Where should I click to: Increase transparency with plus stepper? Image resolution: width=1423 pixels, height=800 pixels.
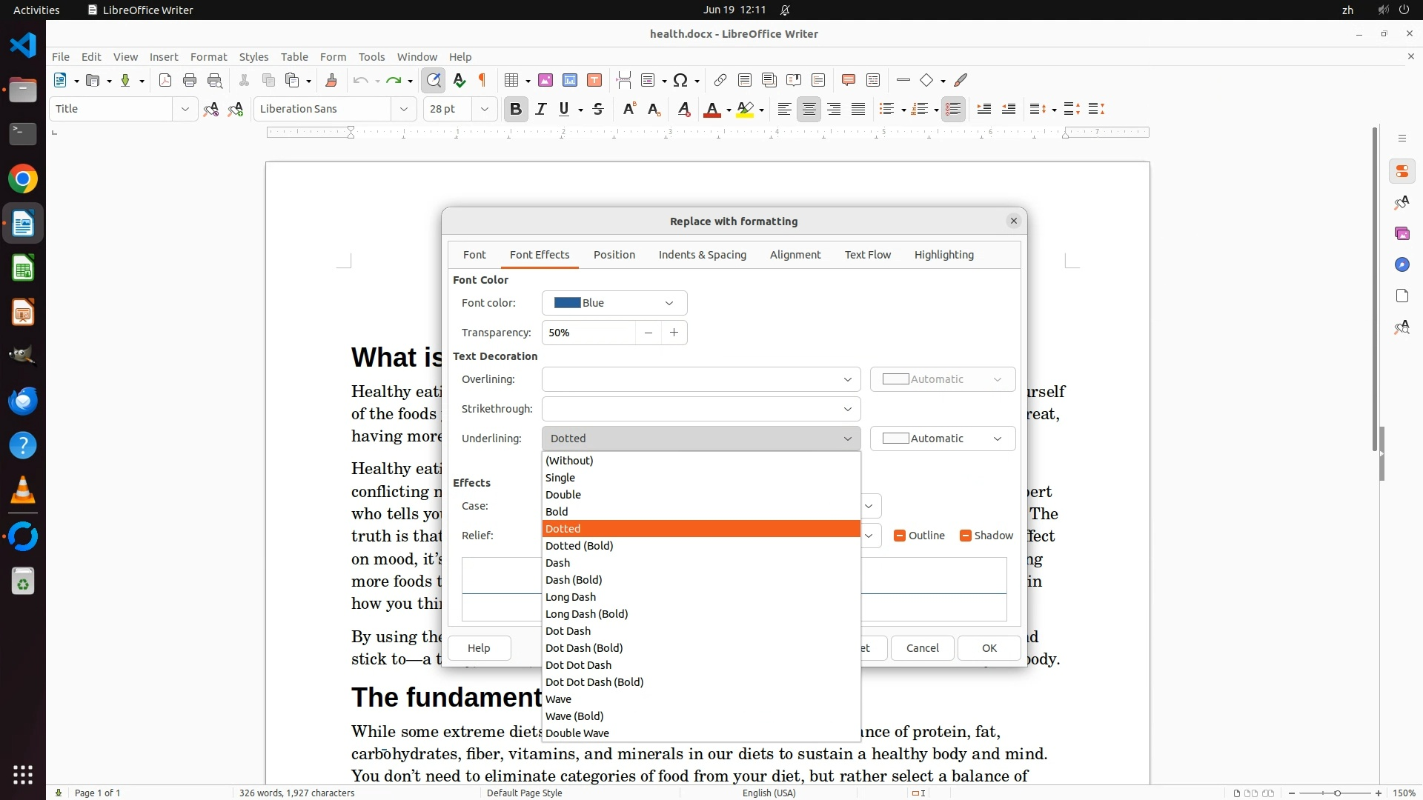pos(674,333)
